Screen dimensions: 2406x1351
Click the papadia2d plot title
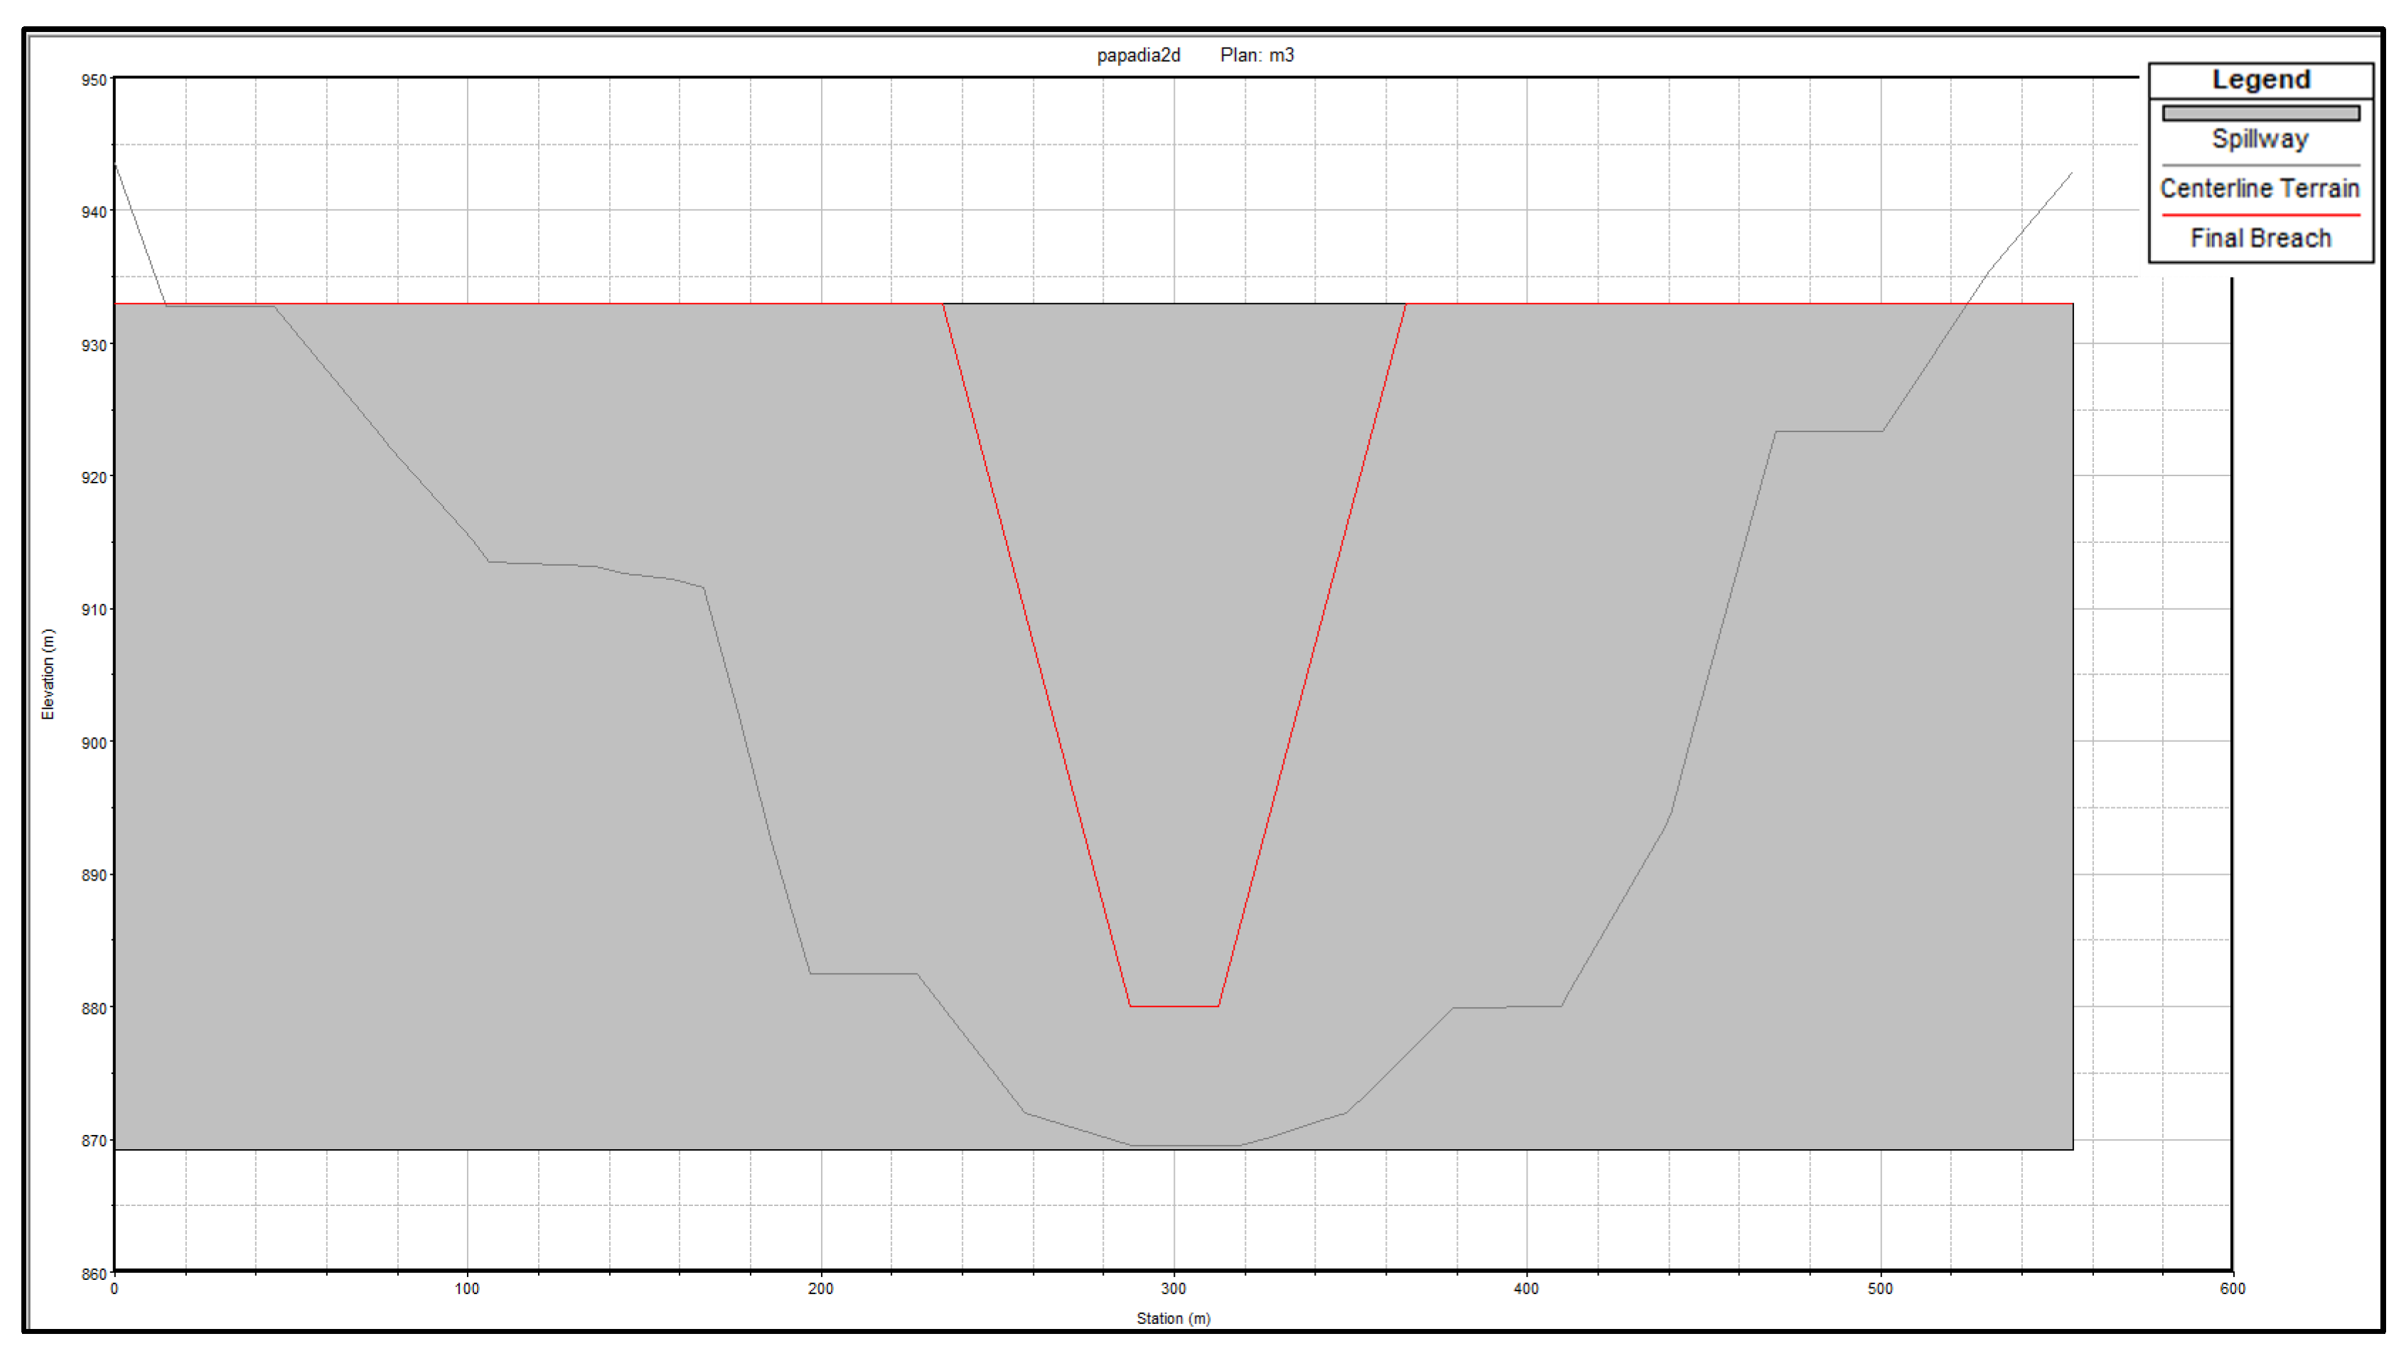(x=1138, y=55)
